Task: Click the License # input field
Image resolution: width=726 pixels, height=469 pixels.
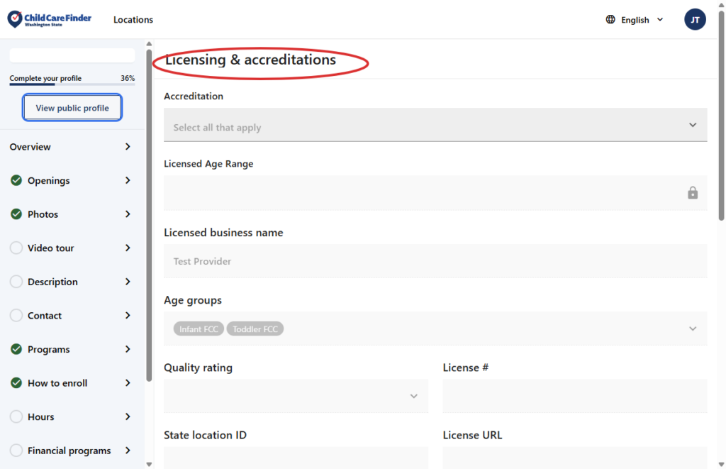Action: pos(574,396)
